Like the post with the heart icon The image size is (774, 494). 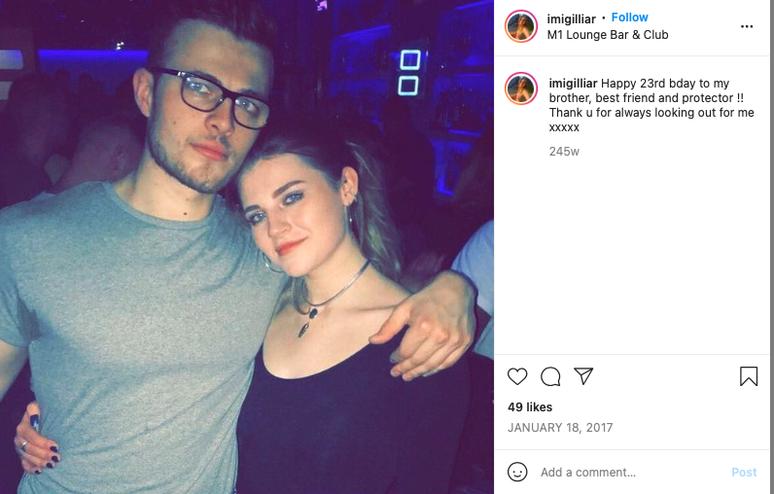tap(517, 376)
